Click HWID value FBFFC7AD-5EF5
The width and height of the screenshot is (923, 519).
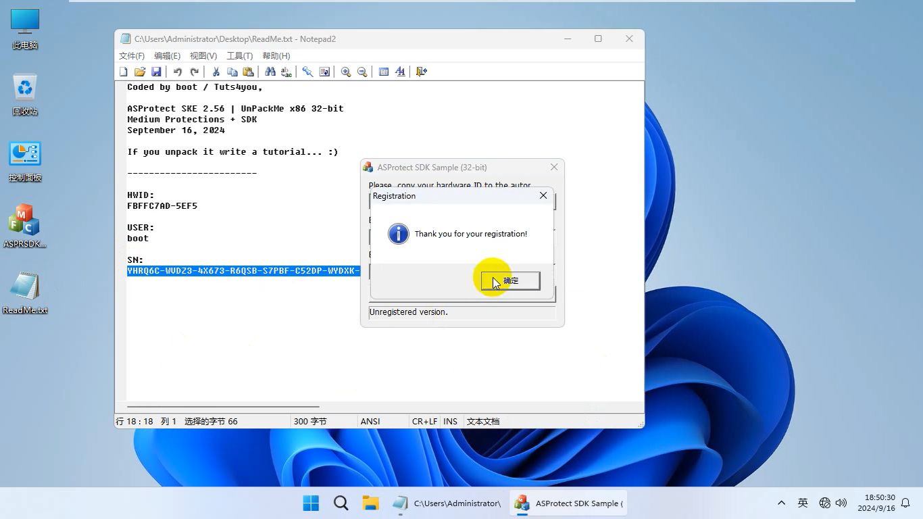[x=162, y=206]
